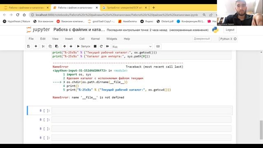Open the Все вакансии bookmark
The height and width of the screenshot is (148, 263).
coord(43,21)
